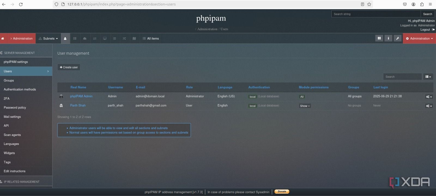This screenshot has width=436, height=196.
Task: Select All items in the navbar
Action: coord(151,39)
